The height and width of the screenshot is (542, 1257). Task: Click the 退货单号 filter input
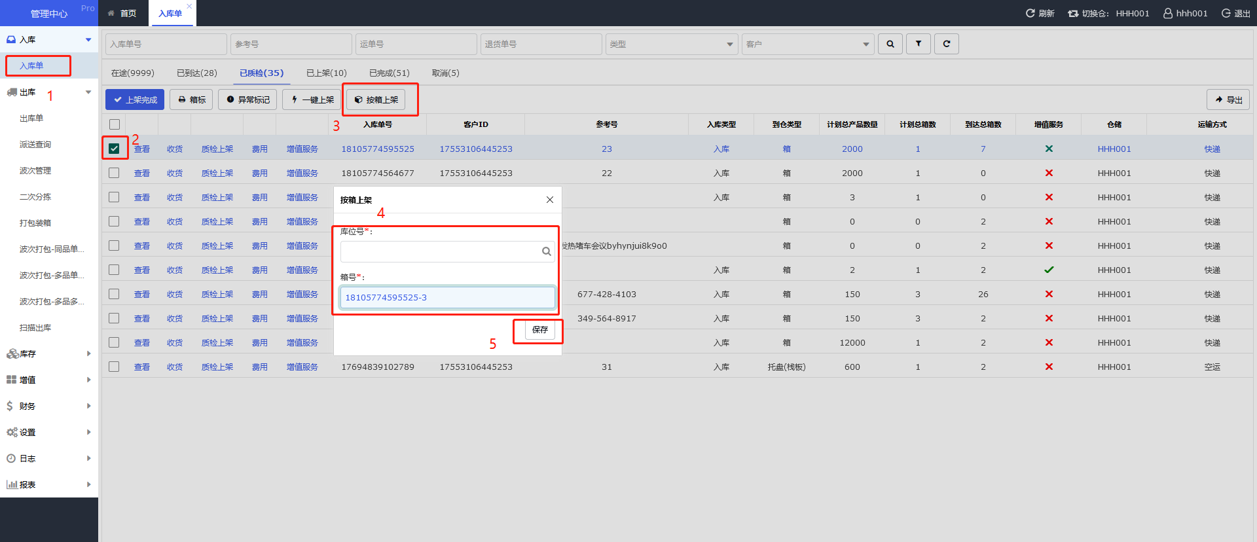pyautogui.click(x=541, y=44)
